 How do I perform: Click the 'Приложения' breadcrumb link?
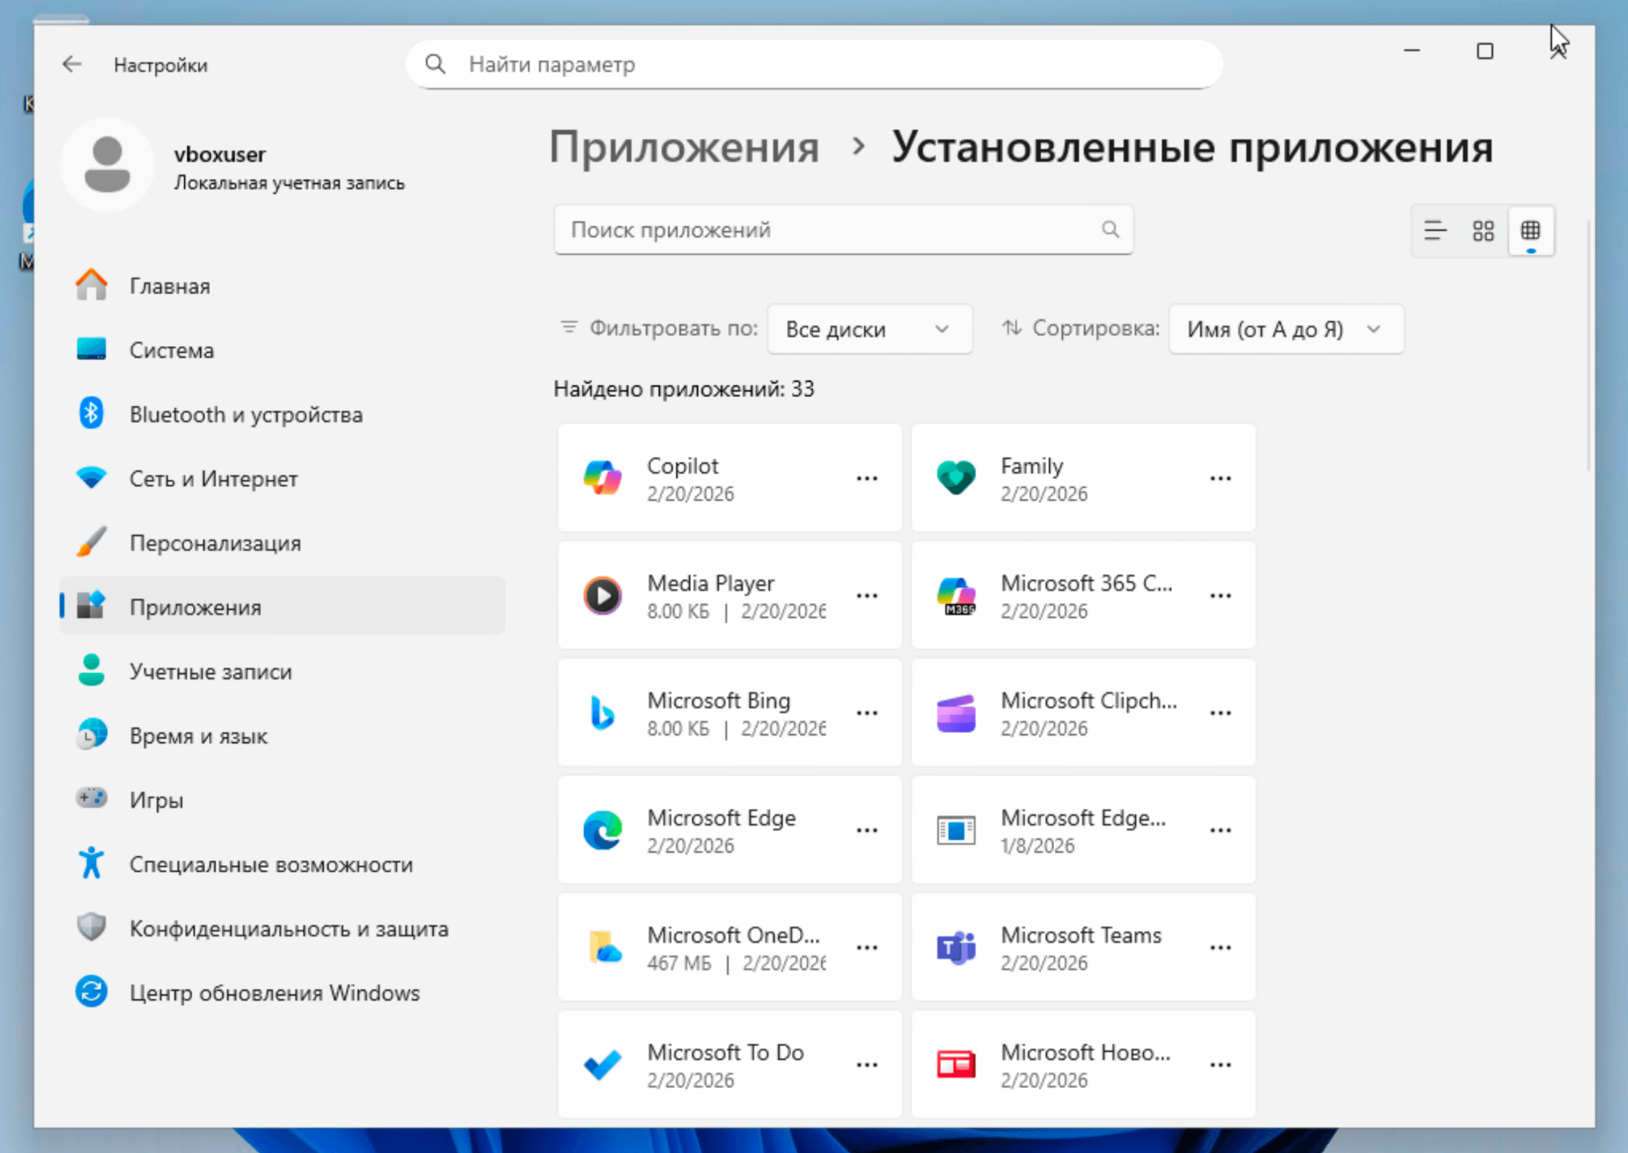click(684, 148)
